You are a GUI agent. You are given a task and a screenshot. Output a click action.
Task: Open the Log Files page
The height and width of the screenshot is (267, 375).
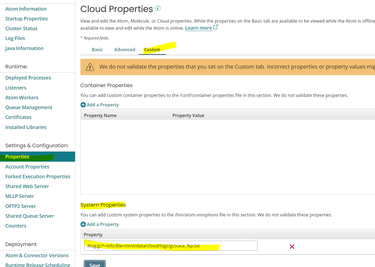point(15,38)
